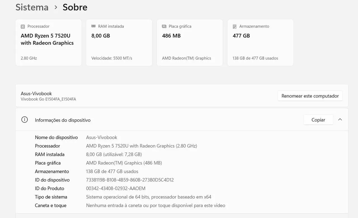
Task: Select 8,00 GB value in RAM card
Action: click(x=101, y=36)
